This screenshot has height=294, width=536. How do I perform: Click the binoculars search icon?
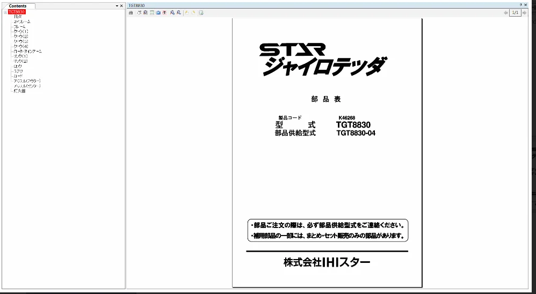tap(131, 13)
